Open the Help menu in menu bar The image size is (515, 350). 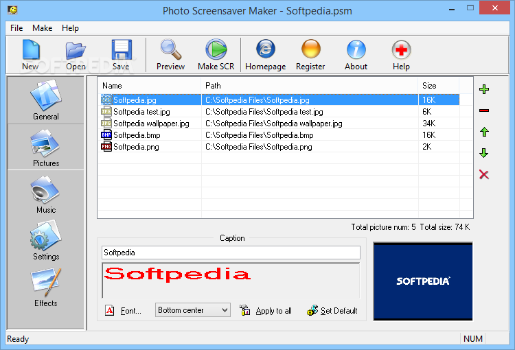[x=70, y=28]
